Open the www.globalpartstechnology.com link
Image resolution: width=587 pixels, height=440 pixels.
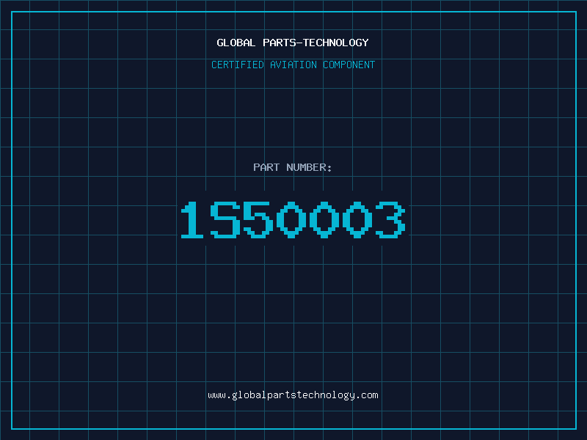pos(293,395)
